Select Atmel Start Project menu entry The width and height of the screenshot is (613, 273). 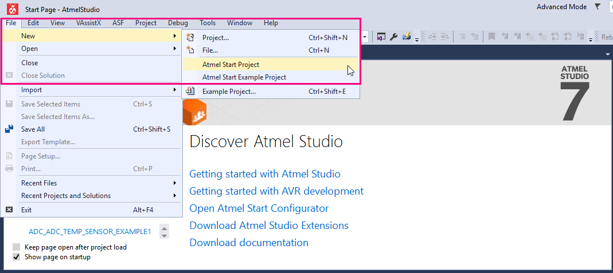coord(271,64)
